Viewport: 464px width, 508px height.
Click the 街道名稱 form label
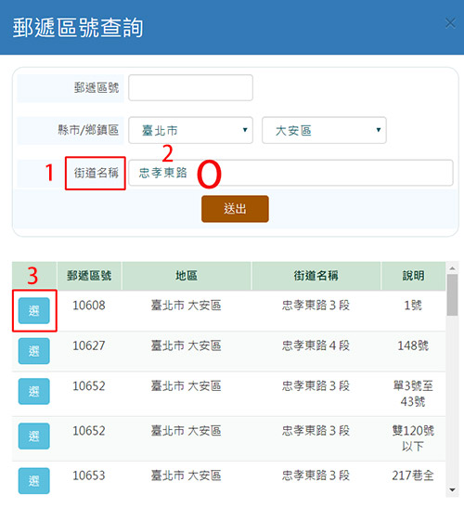pos(97,173)
